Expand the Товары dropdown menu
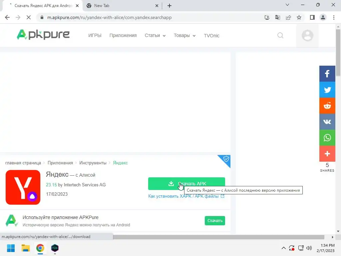The height and width of the screenshot is (256, 341). (x=184, y=35)
